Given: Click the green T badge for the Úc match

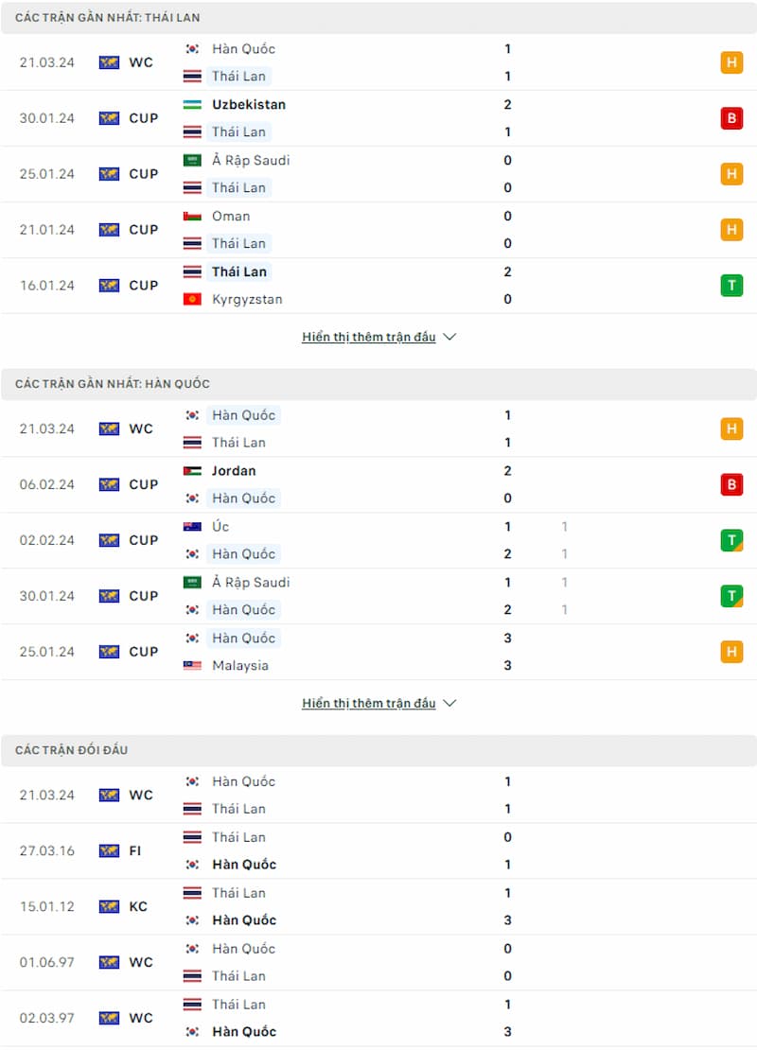Looking at the screenshot, I should pos(731,540).
